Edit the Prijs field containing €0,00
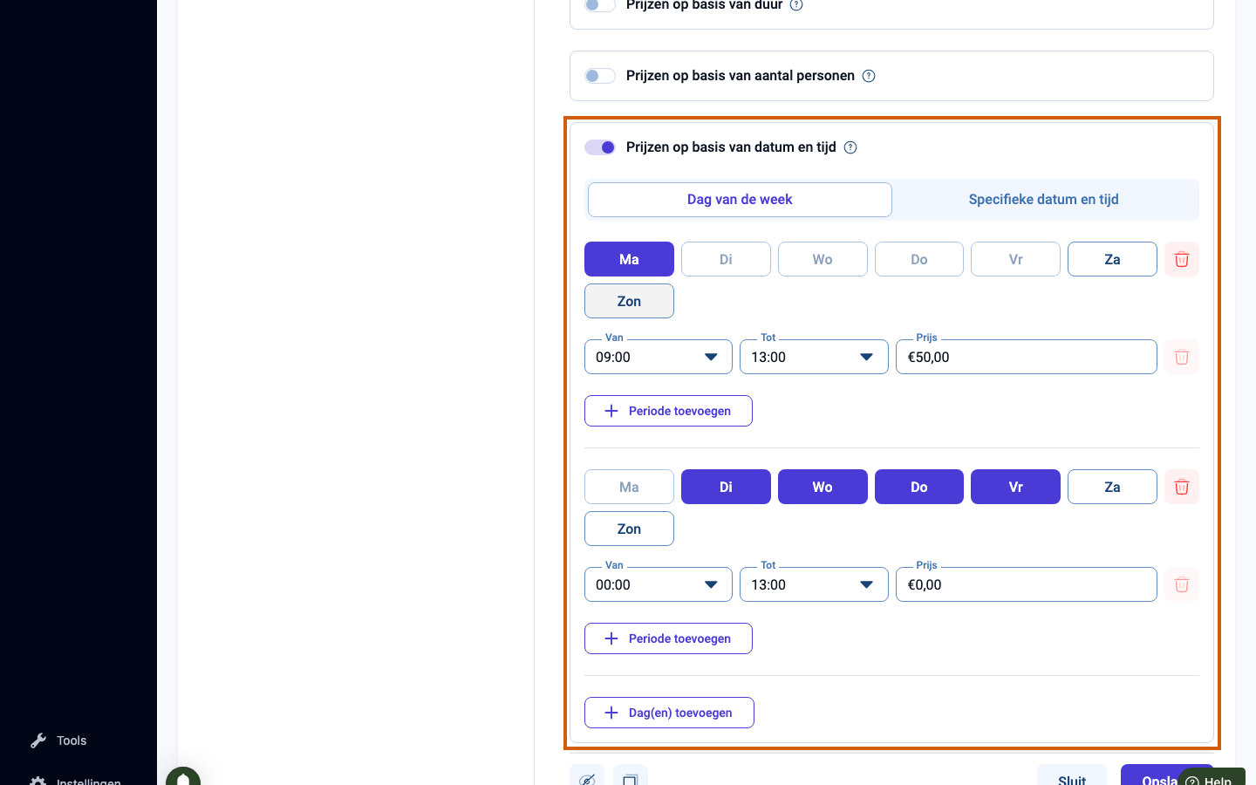 (1027, 584)
